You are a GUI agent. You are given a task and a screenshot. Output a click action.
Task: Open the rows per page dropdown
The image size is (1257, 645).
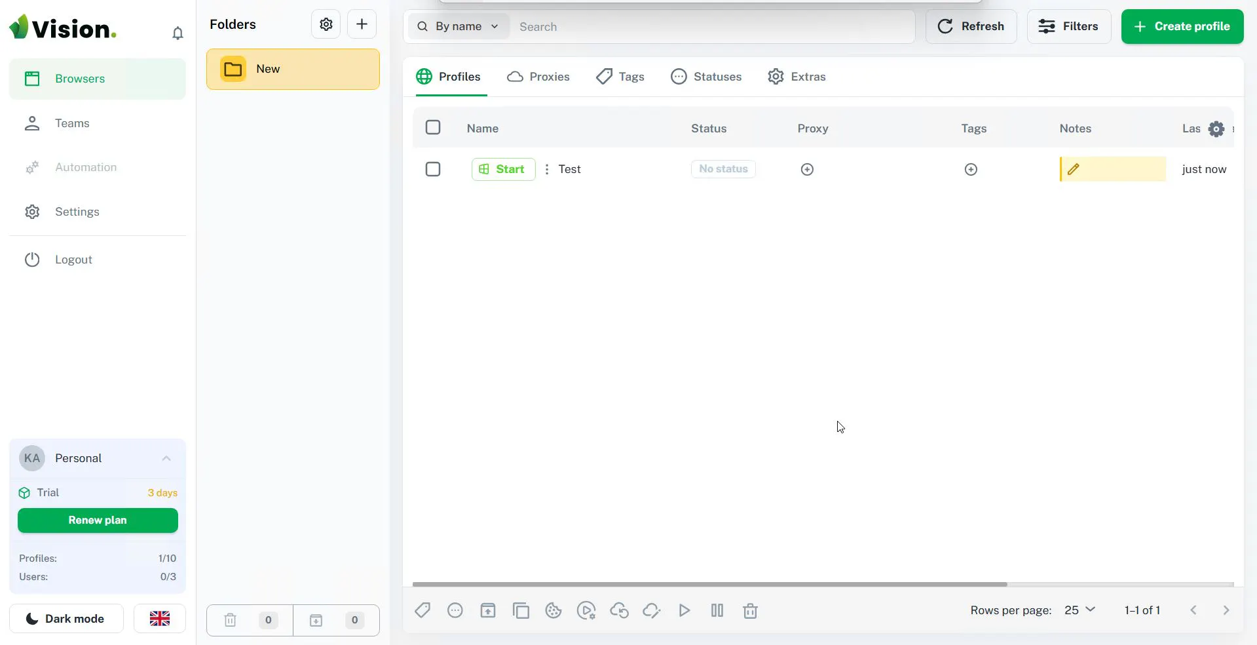coord(1079,610)
